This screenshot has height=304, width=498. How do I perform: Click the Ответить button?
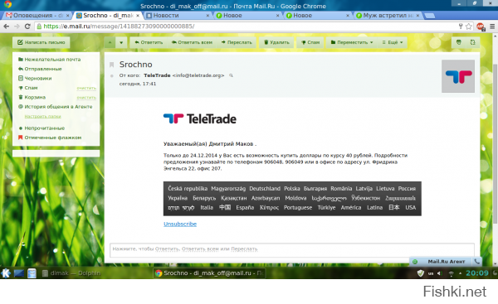(x=149, y=42)
